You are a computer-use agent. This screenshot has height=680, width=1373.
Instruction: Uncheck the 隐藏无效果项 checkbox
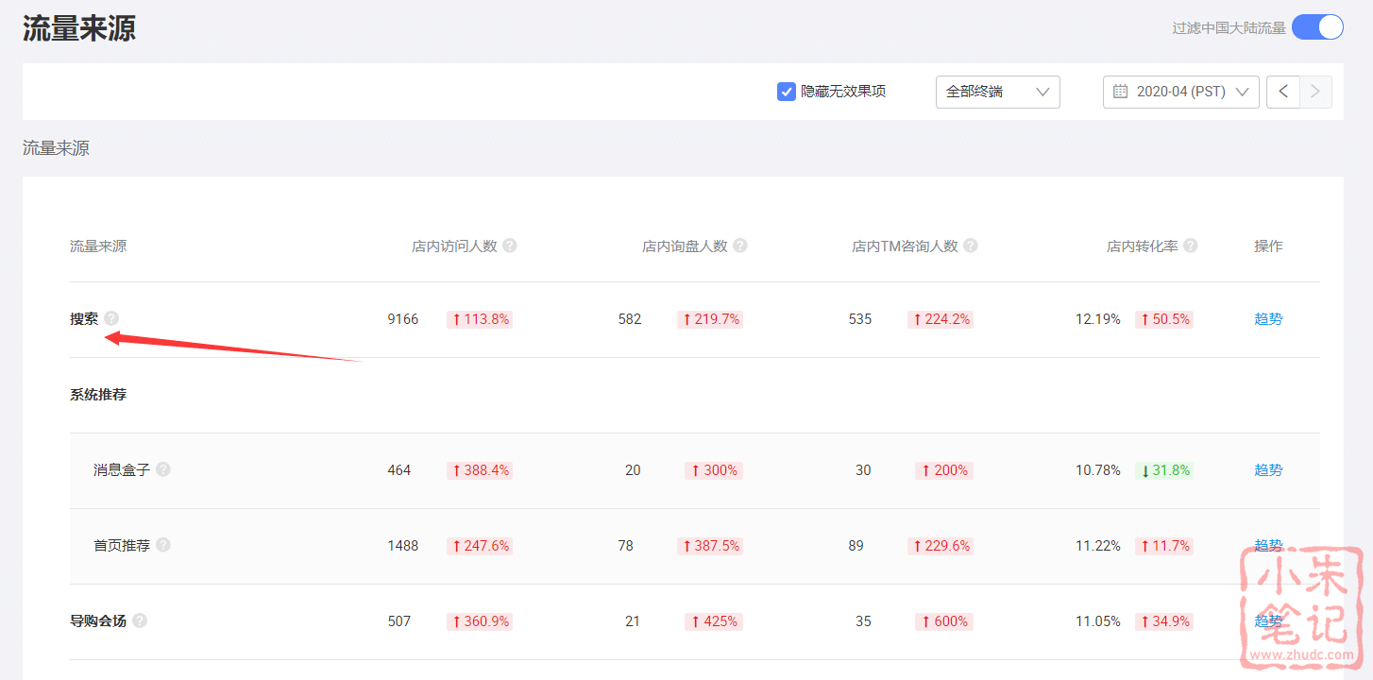tap(786, 92)
